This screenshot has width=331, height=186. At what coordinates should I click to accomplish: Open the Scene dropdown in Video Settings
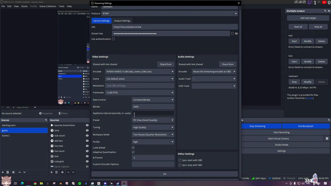click(140, 79)
